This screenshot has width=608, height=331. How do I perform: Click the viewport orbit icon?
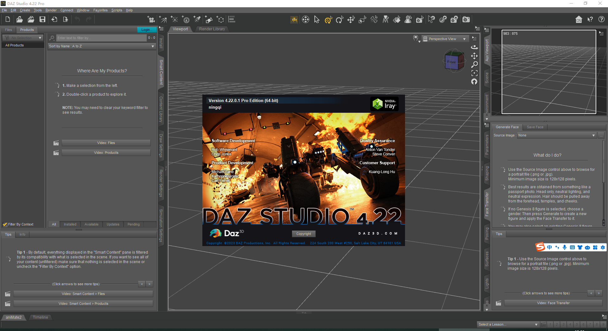coord(474,47)
